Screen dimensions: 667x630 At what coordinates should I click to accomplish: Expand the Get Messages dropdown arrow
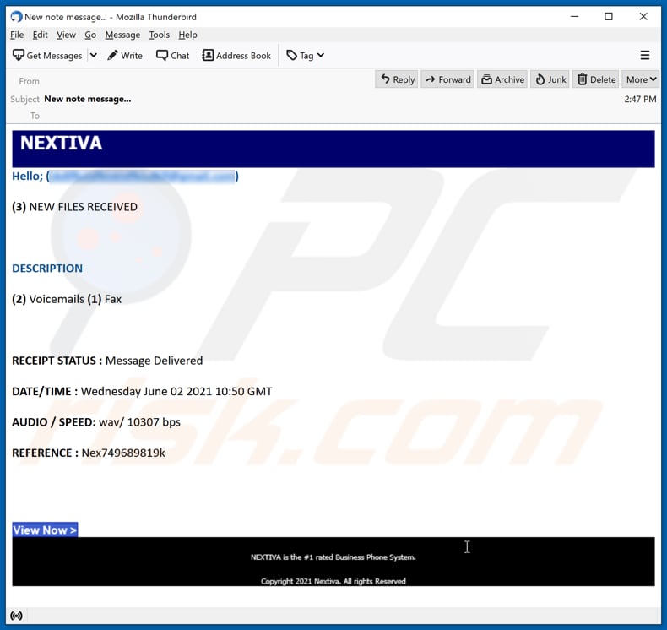[x=94, y=55]
